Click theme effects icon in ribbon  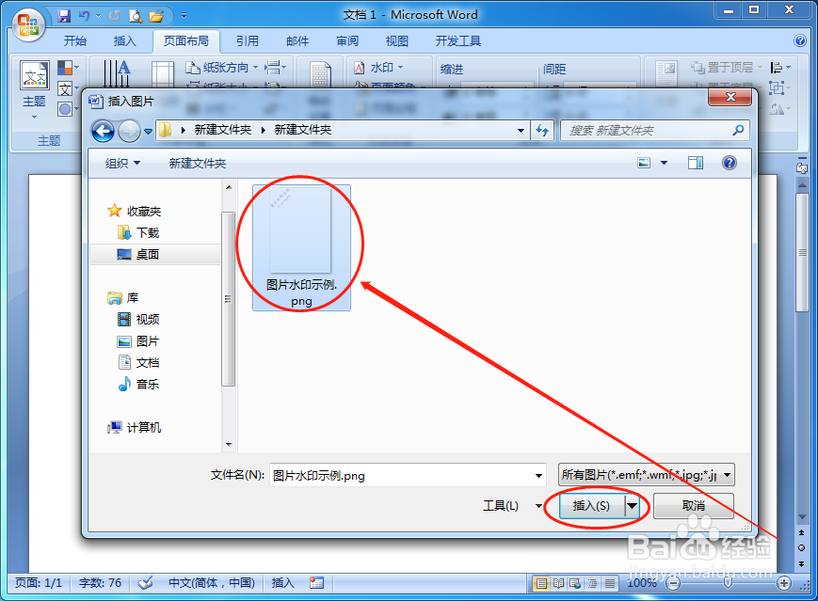click(68, 109)
